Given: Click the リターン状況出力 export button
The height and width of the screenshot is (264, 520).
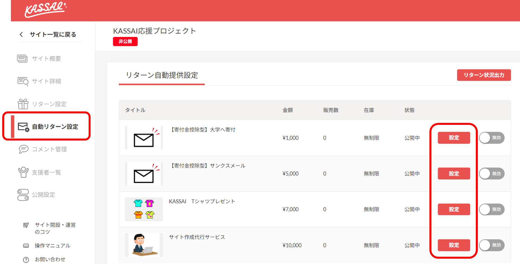Looking at the screenshot, I should [x=483, y=75].
